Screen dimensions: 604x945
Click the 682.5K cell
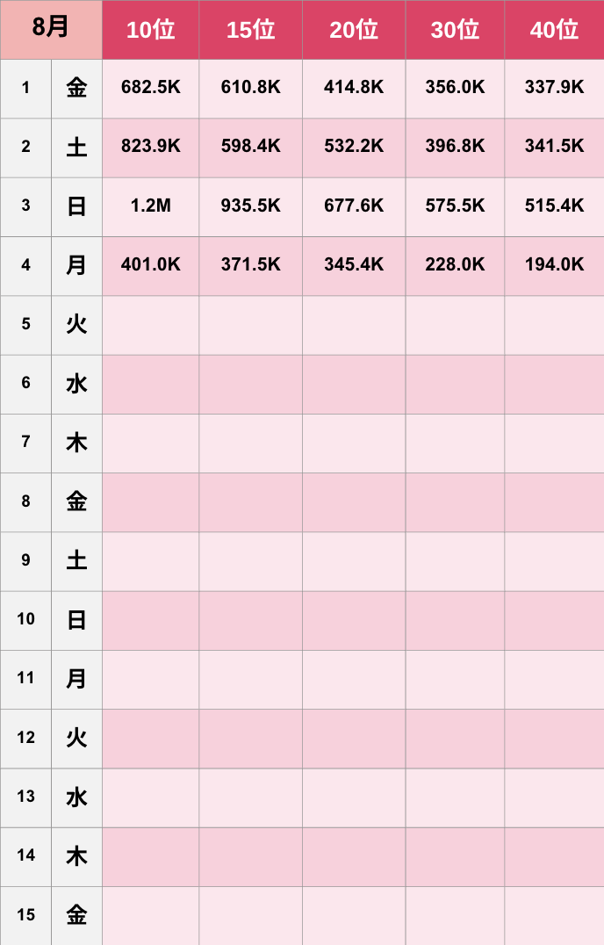(150, 89)
